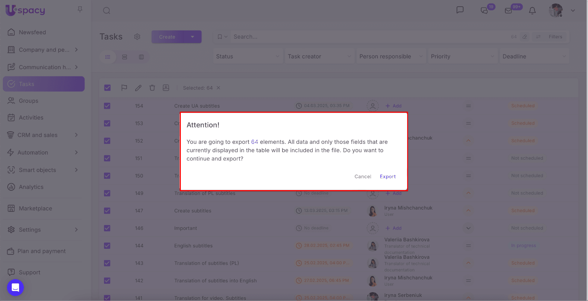588x301 pixels.
Task: Expand the Create button dropdown arrow
Action: [x=193, y=37]
